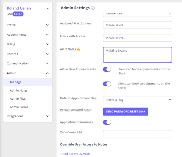The width and height of the screenshot is (182, 157).
Task: Click the Alert Notes warning triangle icon
Action: click(79, 49)
